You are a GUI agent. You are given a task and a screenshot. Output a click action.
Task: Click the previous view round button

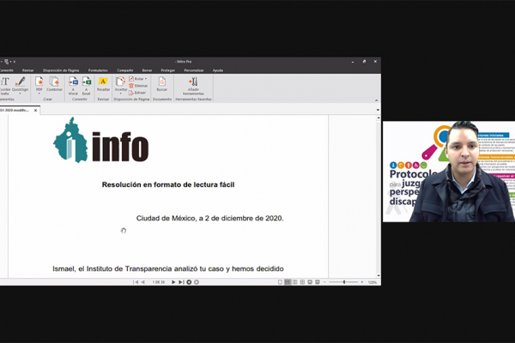(189, 282)
